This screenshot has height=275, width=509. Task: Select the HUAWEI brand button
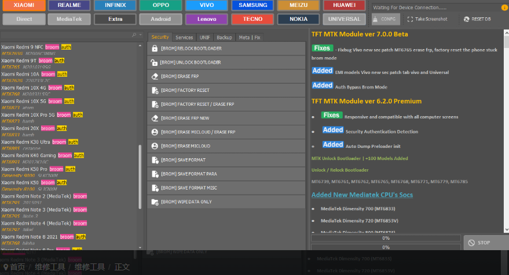(344, 5)
